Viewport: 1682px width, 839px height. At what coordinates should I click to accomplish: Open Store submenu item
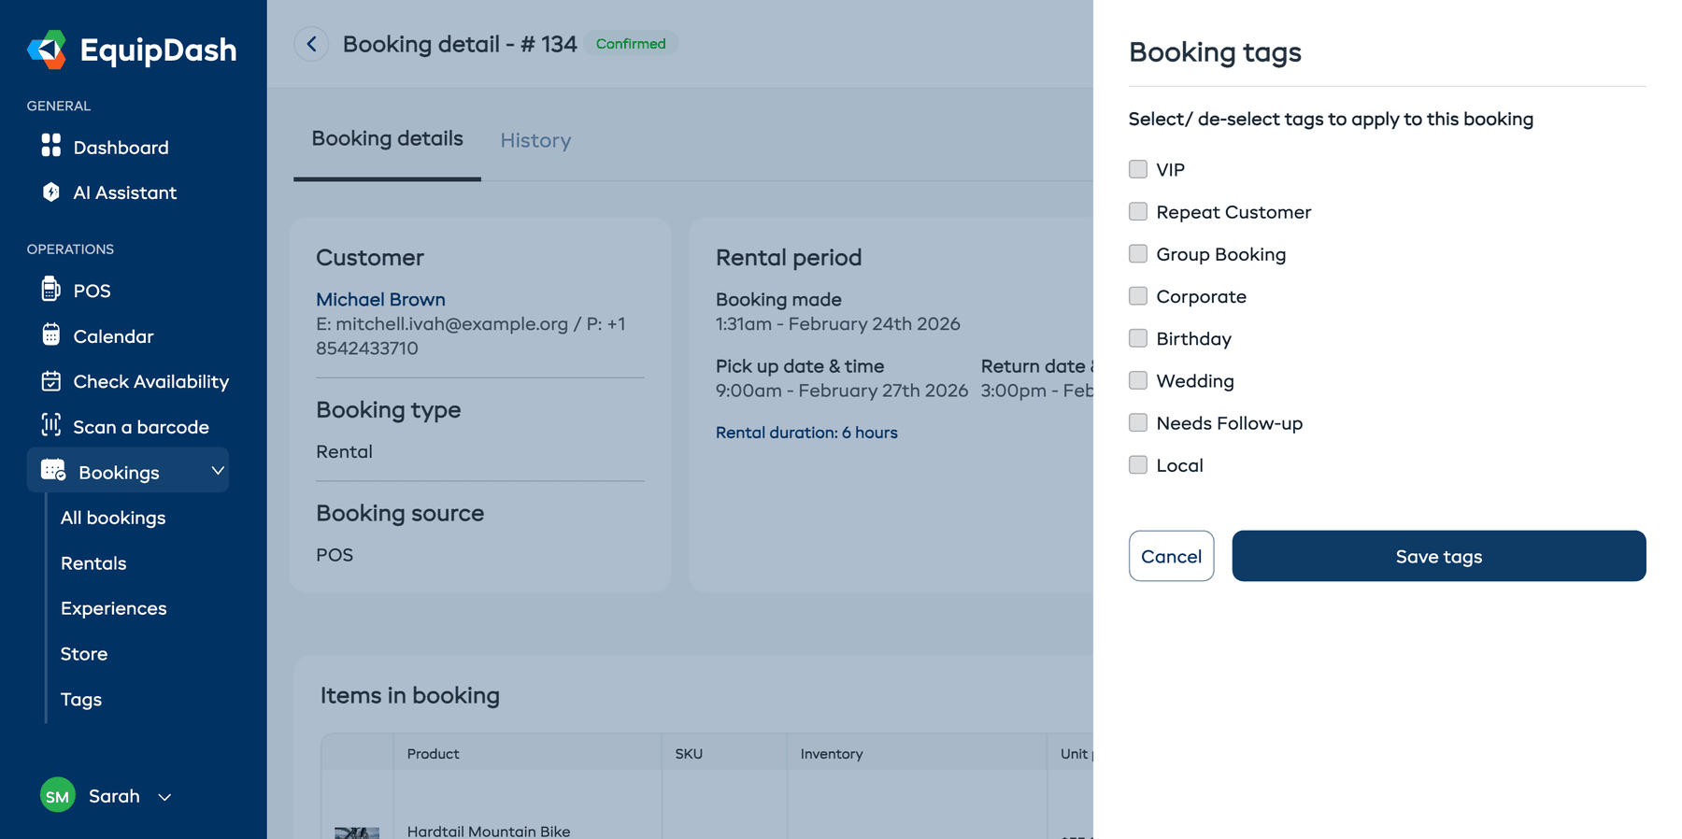[x=84, y=654]
